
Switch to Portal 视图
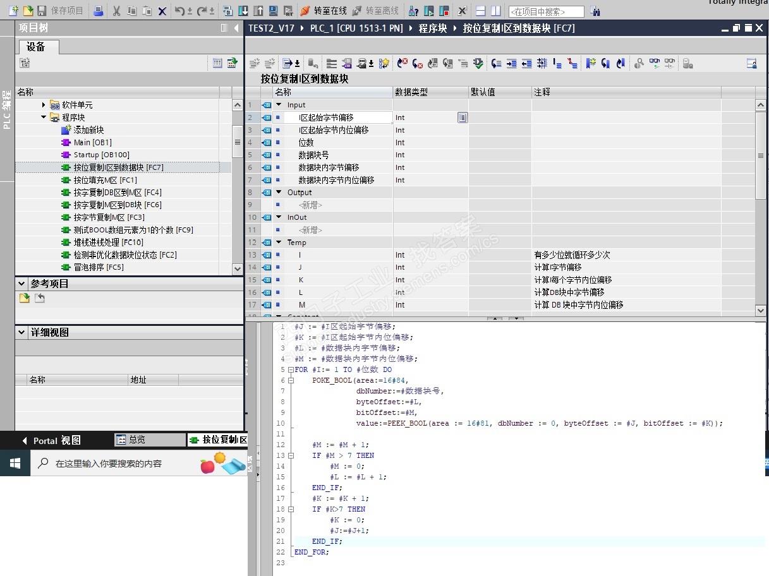pyautogui.click(x=57, y=440)
